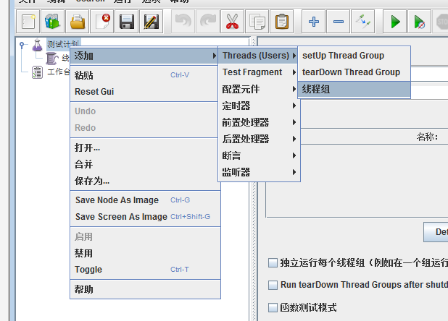Choose 粘贴 in context menu
The image size is (448, 321).
144,75
